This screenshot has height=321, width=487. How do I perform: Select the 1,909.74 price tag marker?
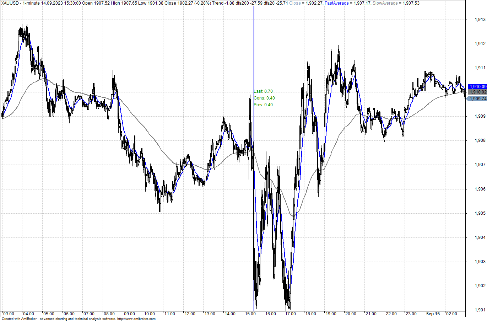[477, 99]
